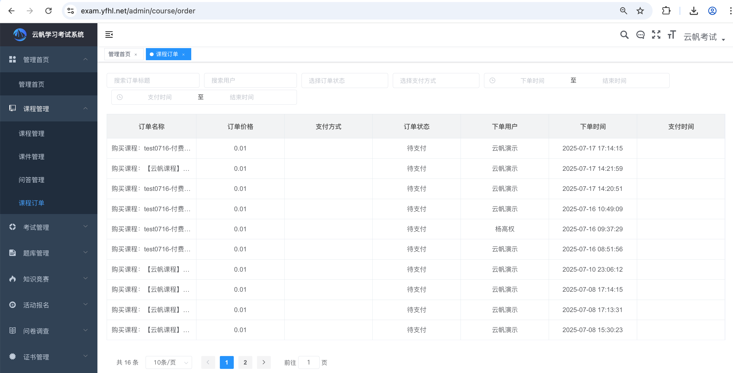Focus the 搜索订单标题 input
Image resolution: width=733 pixels, height=373 pixels.
coord(153,81)
